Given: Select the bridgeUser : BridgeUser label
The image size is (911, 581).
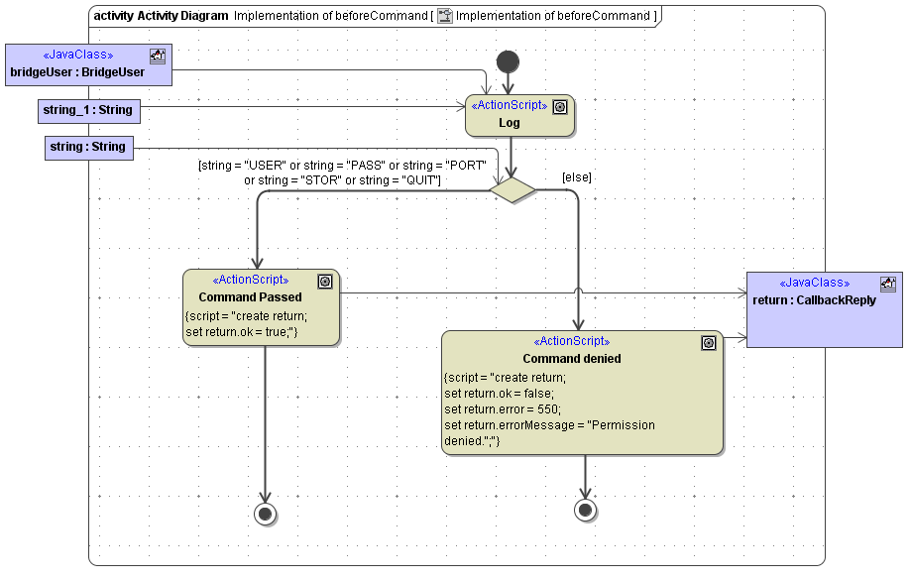Looking at the screenshot, I should pos(77,72).
